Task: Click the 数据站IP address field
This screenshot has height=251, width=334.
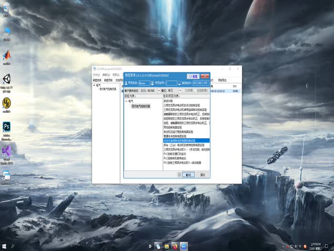Action: pos(200,83)
